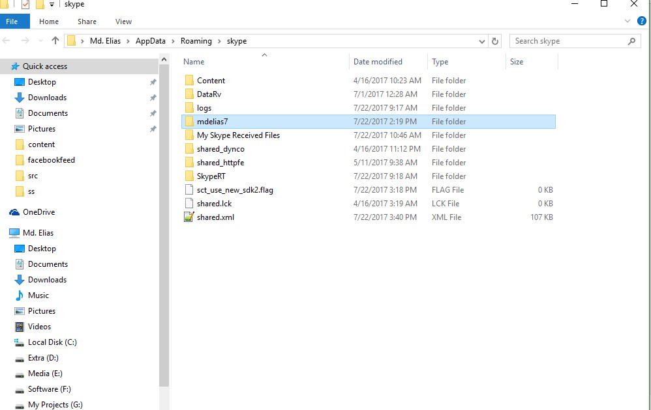This screenshot has width=651, height=410.
Task: Open the Share ribbon tab
Action: click(x=87, y=21)
